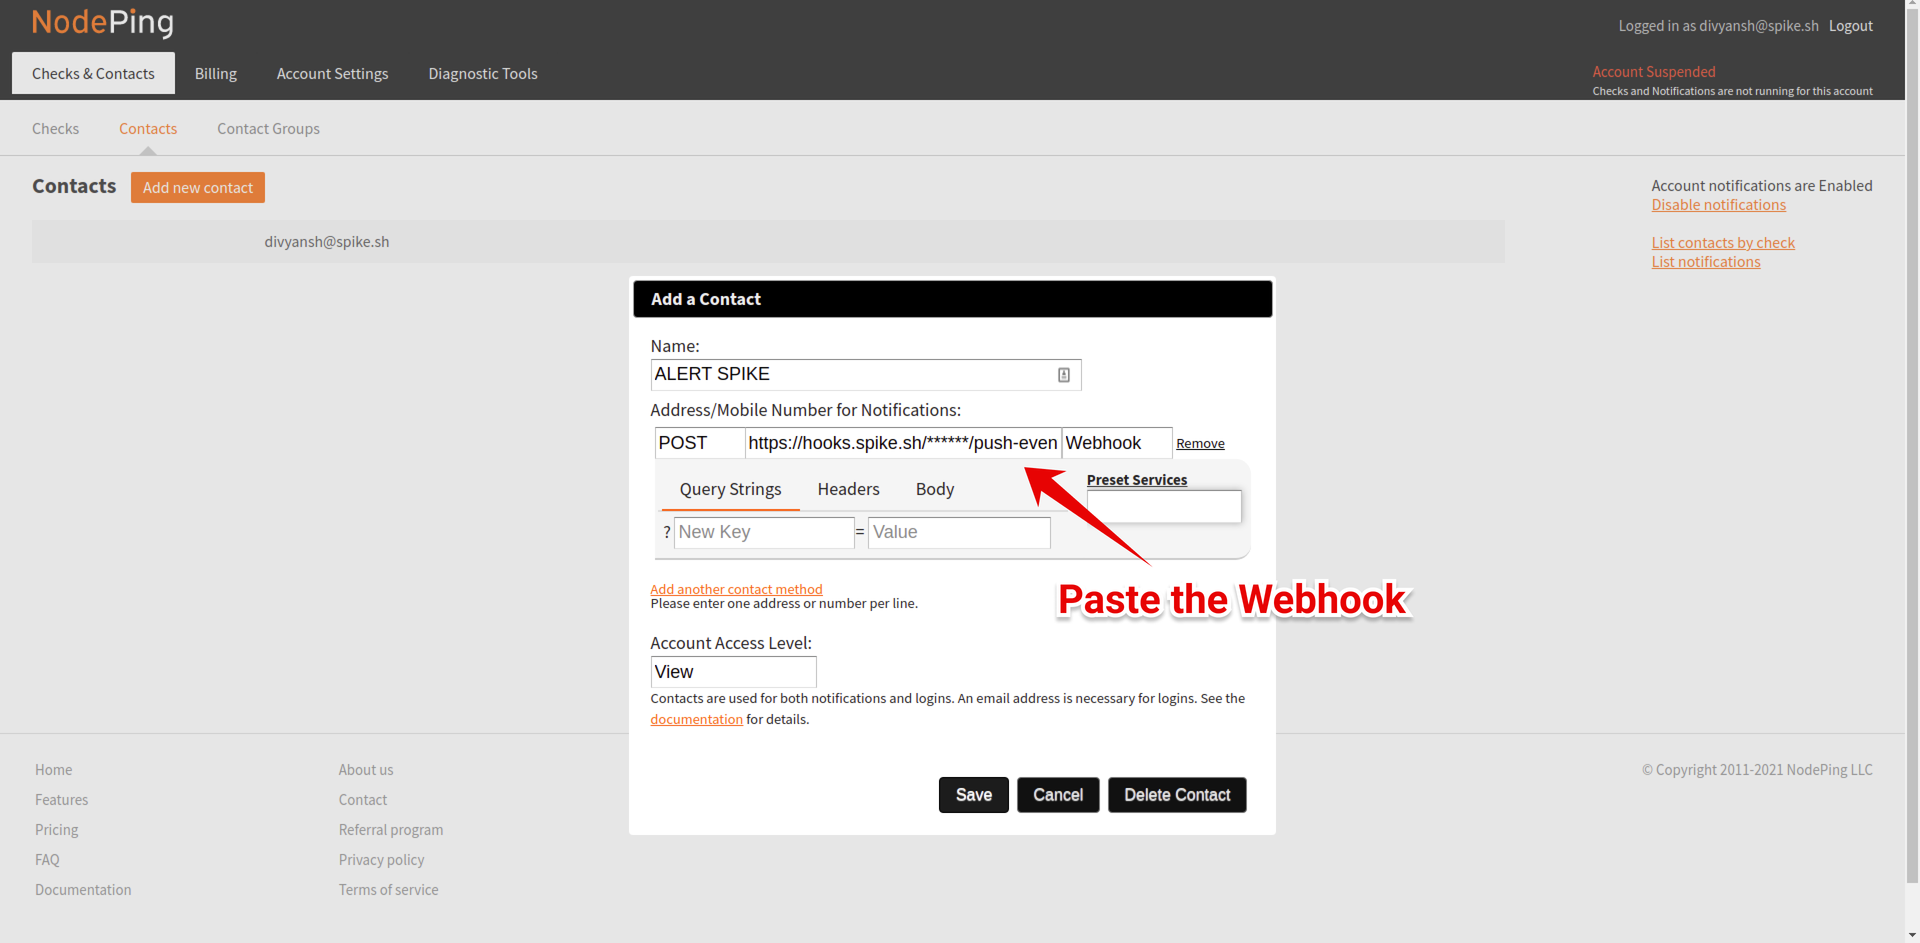Open the Pricing footer link

[56, 829]
